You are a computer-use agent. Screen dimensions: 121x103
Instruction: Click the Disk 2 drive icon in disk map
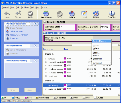pyautogui.click(x=44, y=33)
